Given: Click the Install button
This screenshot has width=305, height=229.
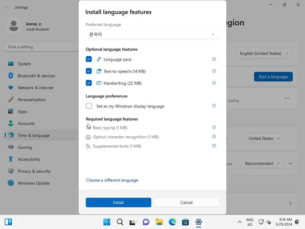Looking at the screenshot, I should tap(119, 202).
